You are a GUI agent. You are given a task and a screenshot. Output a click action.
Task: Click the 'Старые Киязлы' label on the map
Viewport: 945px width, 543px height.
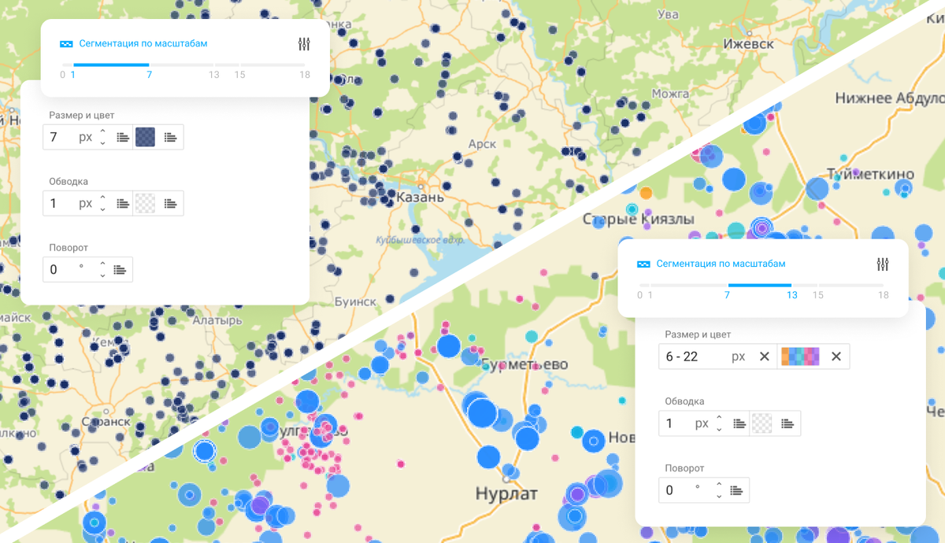click(639, 219)
